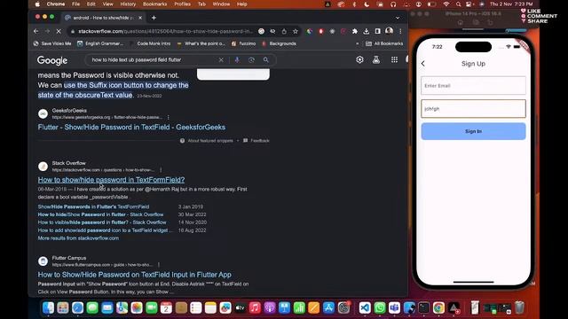Open Safari from the Dock

77,307
